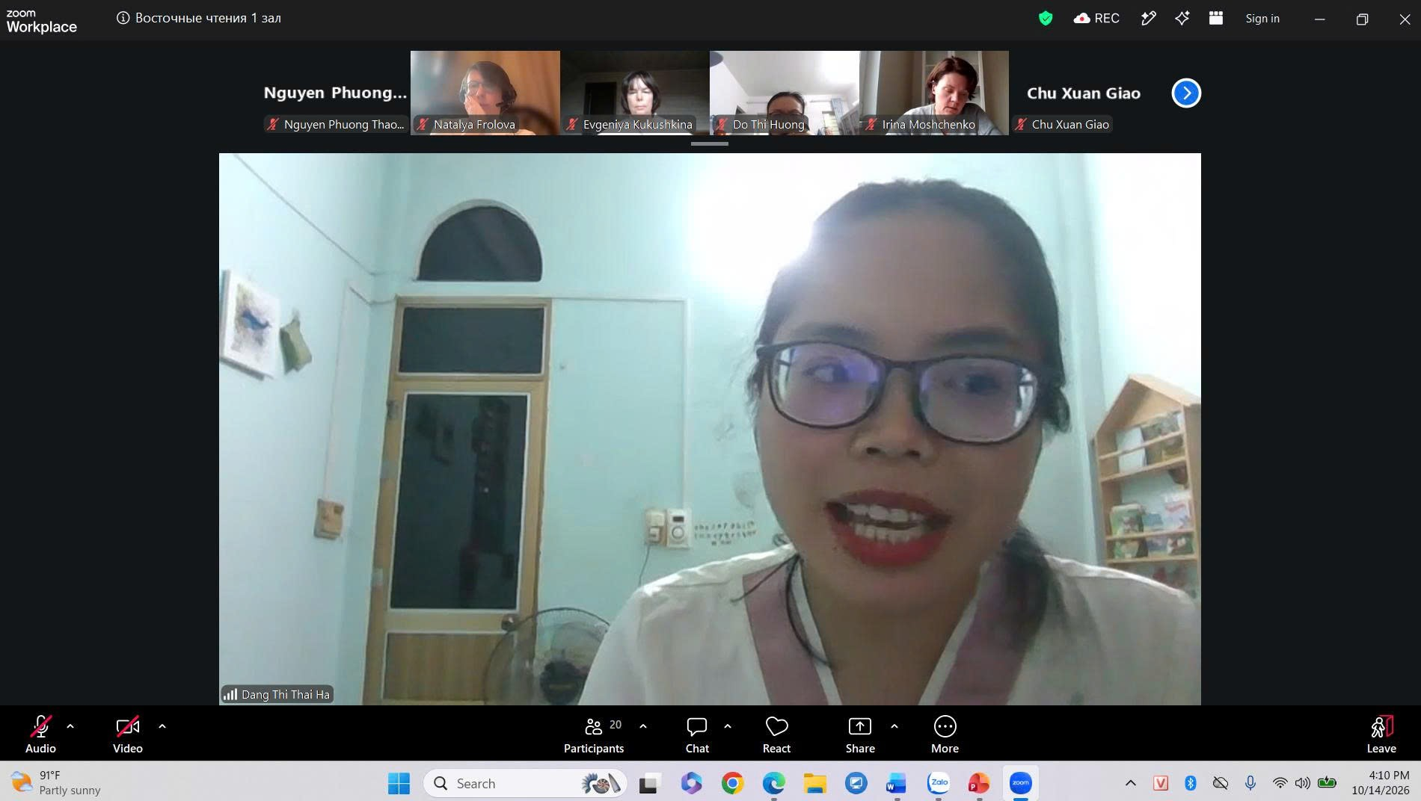Open More options ellipsis
The height and width of the screenshot is (801, 1421).
click(945, 735)
